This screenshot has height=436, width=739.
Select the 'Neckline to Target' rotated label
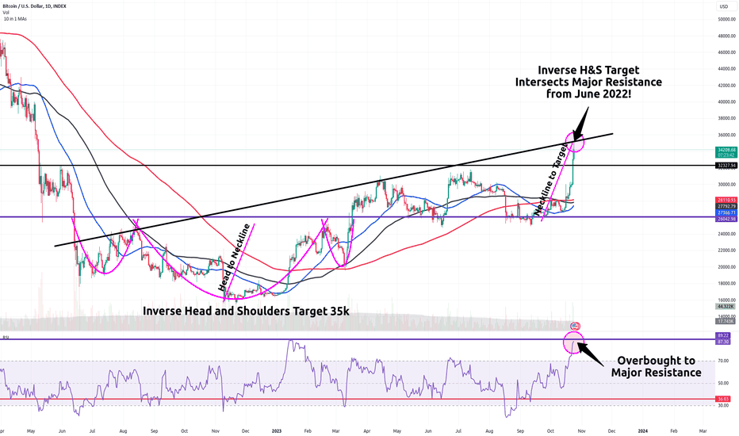click(x=552, y=178)
